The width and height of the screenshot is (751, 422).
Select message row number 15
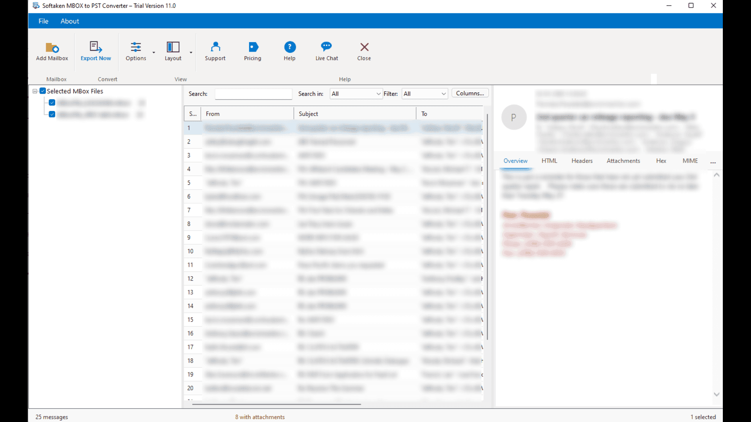[x=334, y=320]
